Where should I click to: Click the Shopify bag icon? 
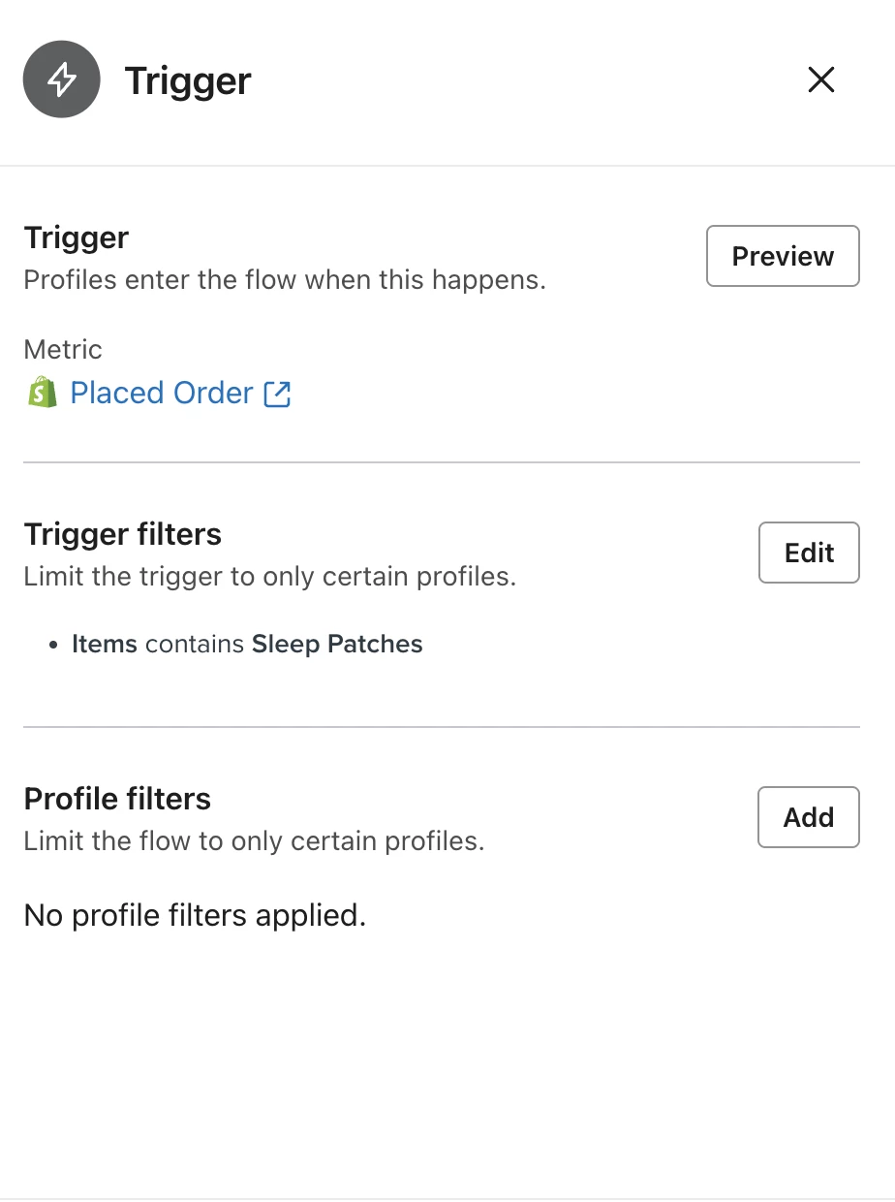point(43,393)
